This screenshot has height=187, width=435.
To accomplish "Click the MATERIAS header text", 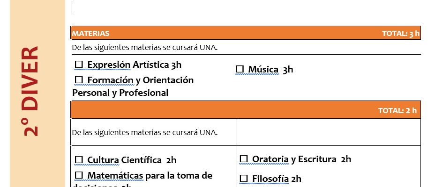I will click(91, 34).
